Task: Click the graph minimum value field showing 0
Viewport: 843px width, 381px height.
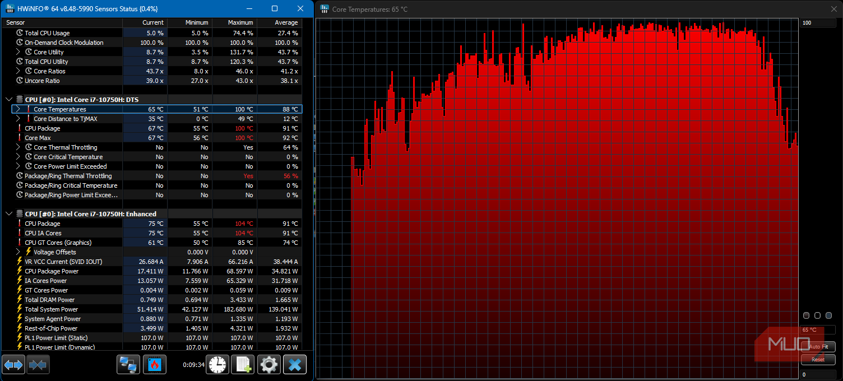Action: 818,374
